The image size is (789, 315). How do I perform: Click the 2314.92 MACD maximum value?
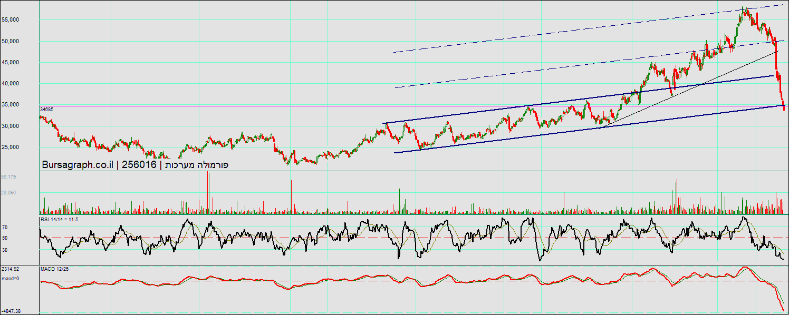click(10, 269)
